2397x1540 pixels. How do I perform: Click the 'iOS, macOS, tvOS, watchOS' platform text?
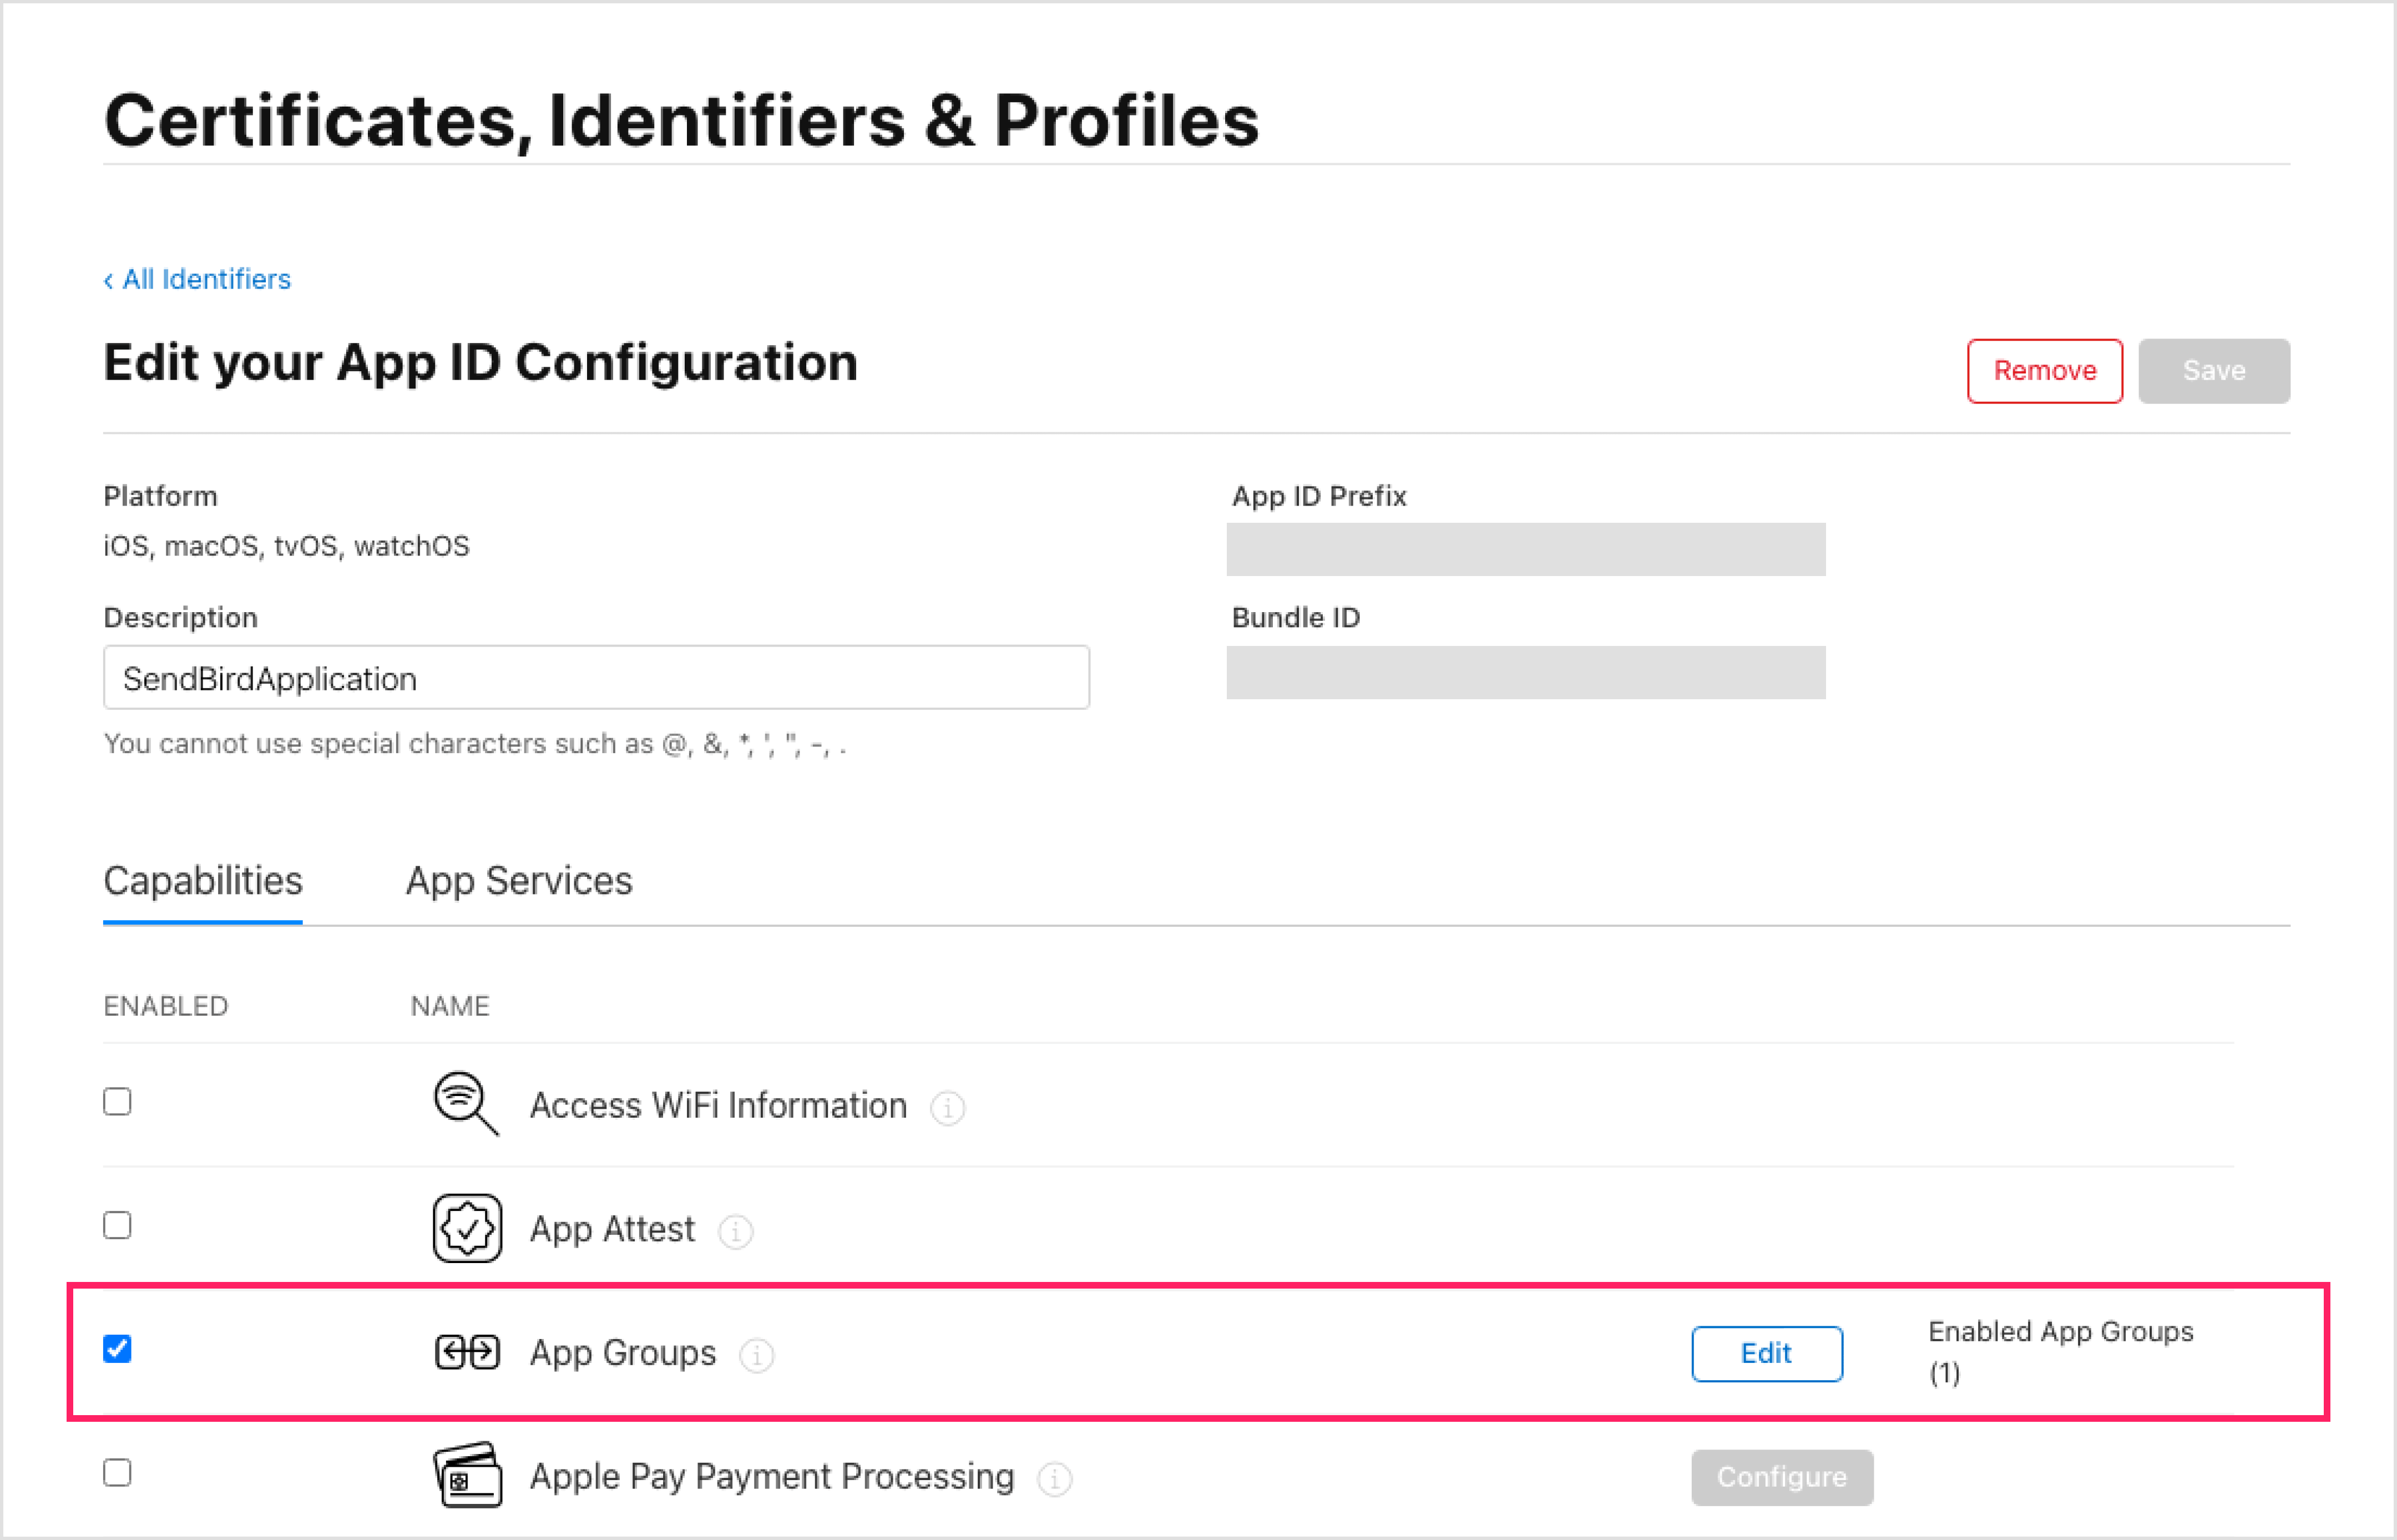286,546
